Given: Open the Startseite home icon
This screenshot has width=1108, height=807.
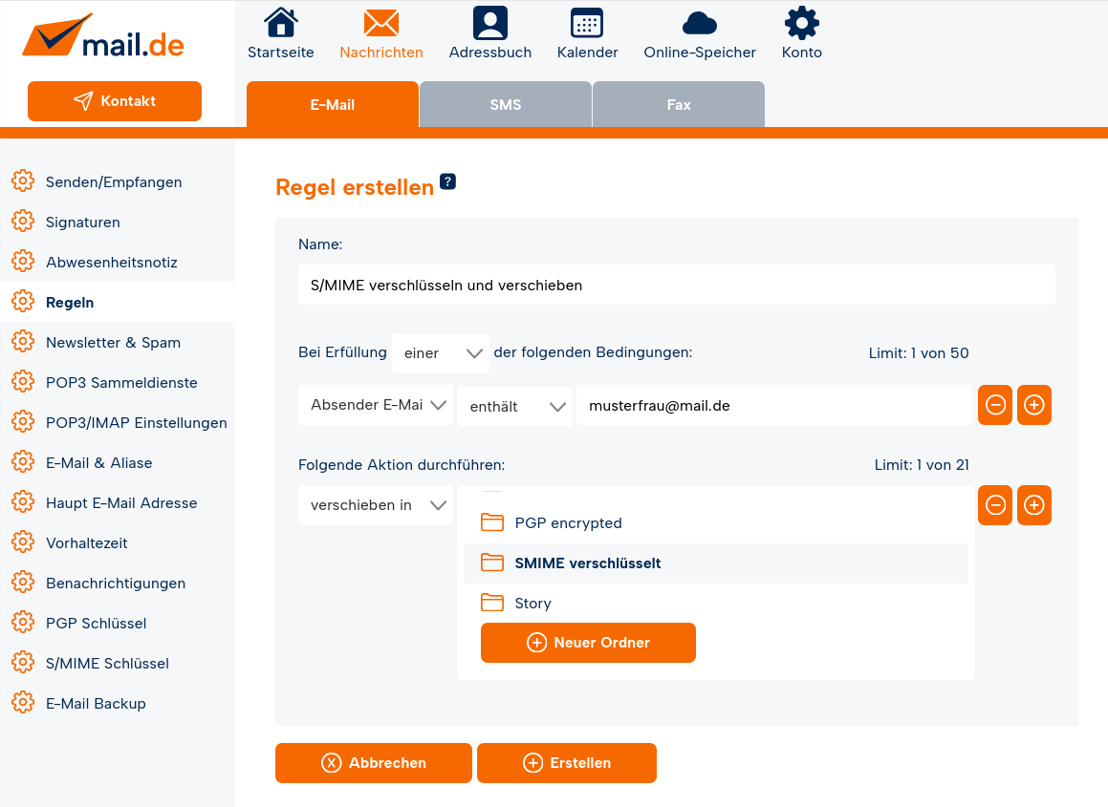Looking at the screenshot, I should [280, 23].
